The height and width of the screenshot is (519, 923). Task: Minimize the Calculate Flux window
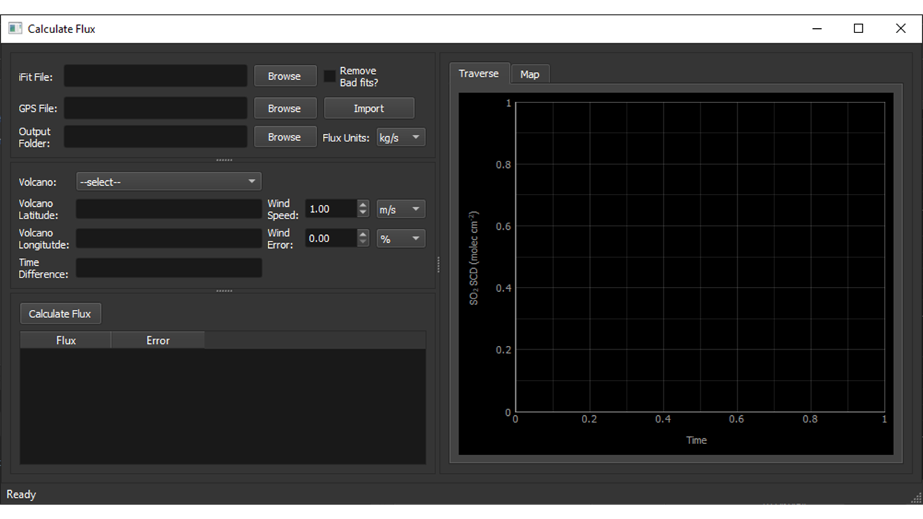817,29
